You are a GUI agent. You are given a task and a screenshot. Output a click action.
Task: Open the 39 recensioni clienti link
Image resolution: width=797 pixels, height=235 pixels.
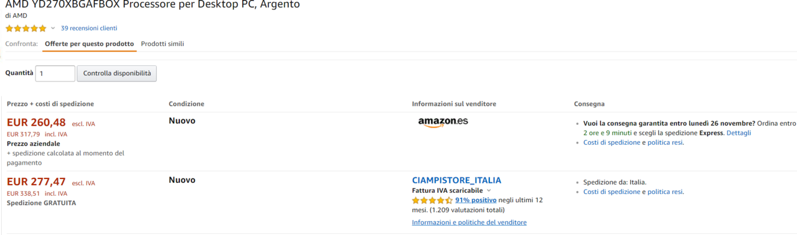coord(89,28)
